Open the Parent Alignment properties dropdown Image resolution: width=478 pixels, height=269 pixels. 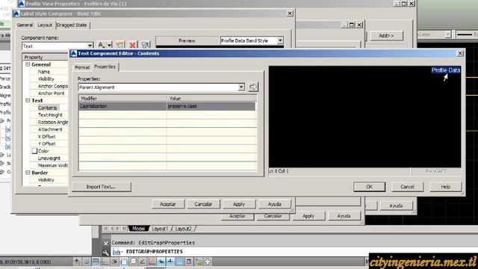coord(241,87)
